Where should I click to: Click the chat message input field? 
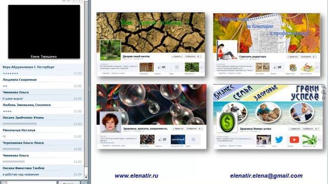click(32, 183)
